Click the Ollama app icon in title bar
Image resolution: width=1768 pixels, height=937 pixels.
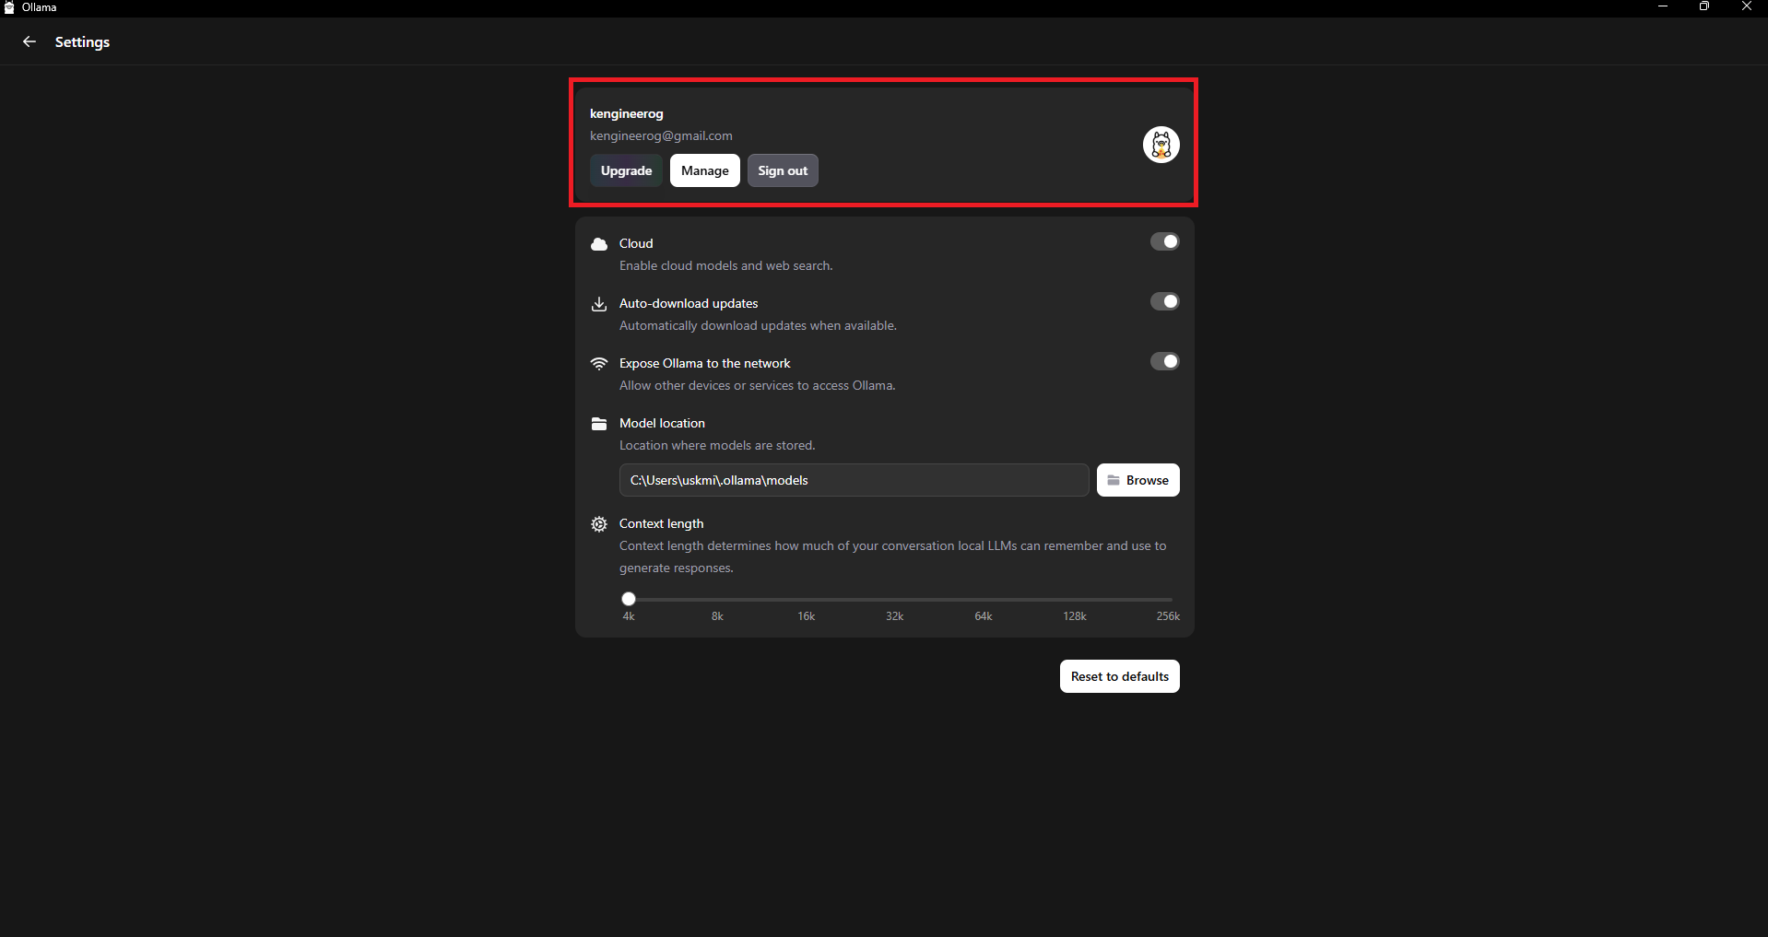(9, 7)
